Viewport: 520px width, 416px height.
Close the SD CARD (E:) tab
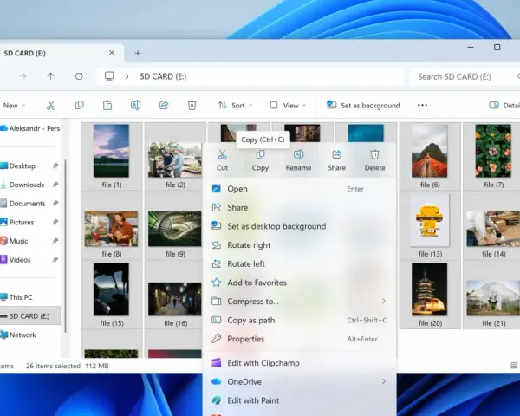112,53
